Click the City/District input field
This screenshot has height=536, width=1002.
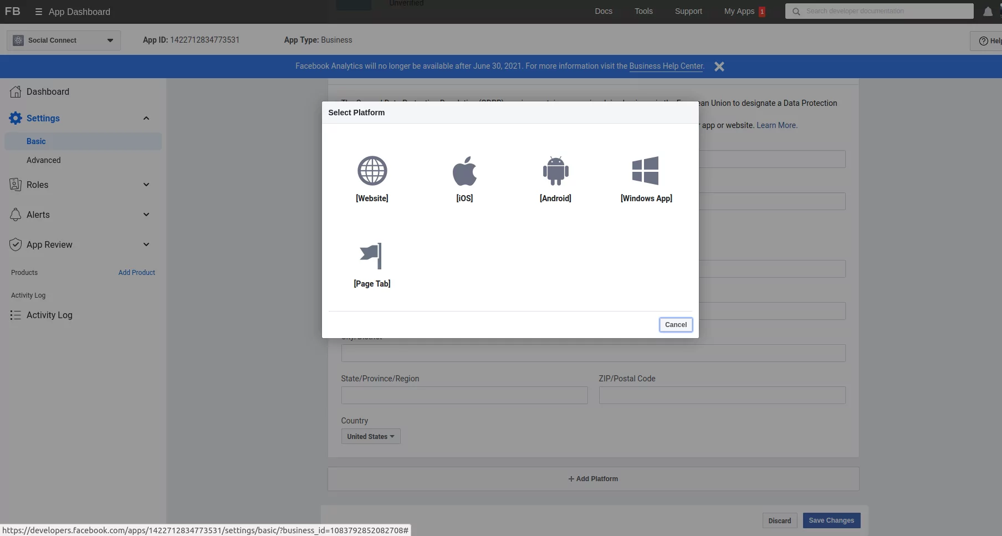[593, 353]
